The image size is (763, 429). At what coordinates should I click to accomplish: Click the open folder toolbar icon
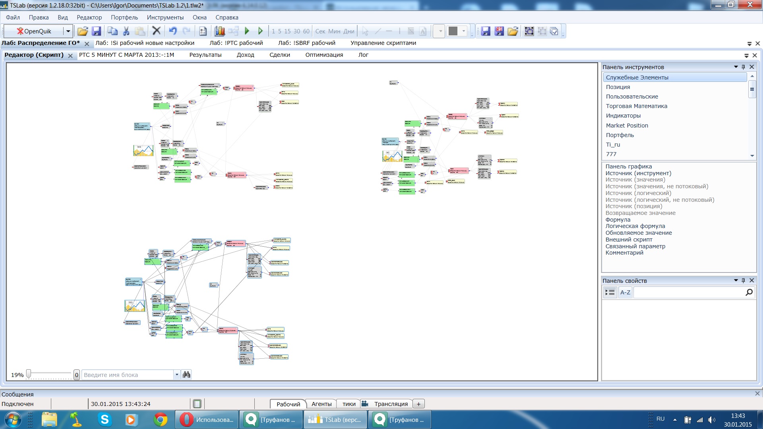83,31
